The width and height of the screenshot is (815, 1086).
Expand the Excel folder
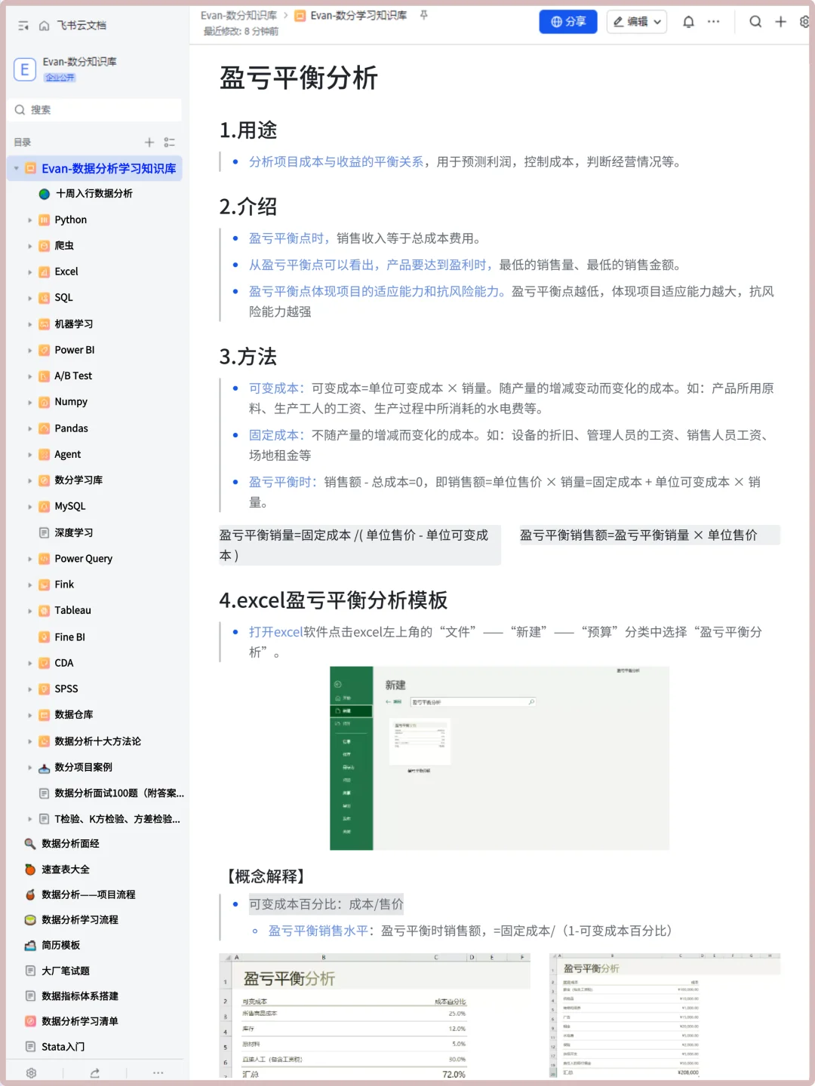[30, 272]
